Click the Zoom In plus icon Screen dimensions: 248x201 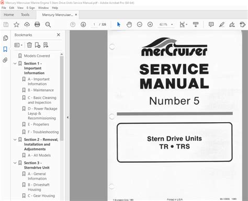click(x=150, y=25)
